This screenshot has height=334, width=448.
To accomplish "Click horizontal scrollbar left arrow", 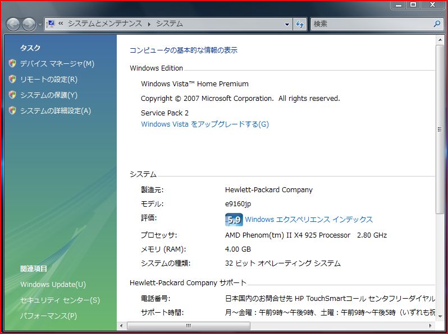I will point(121,326).
